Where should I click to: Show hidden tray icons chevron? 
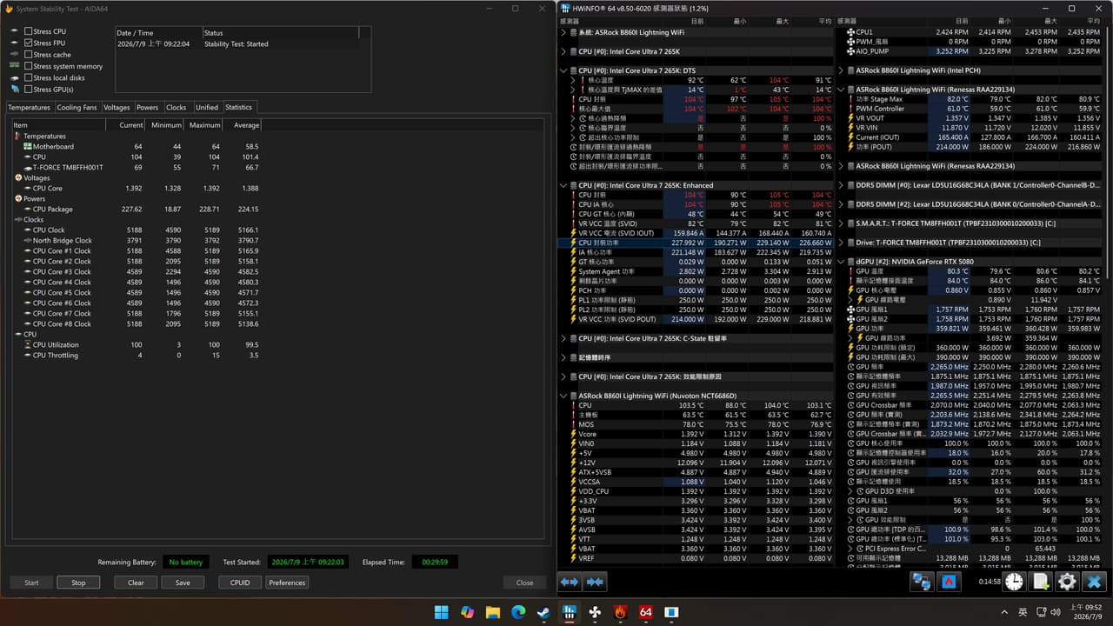[x=1004, y=612]
